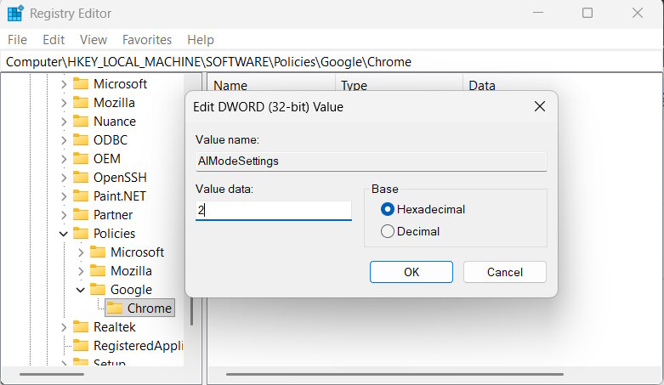Open the Edit menu

tap(54, 40)
